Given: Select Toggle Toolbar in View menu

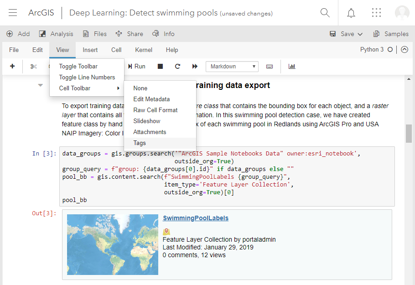Looking at the screenshot, I should click(x=78, y=66).
